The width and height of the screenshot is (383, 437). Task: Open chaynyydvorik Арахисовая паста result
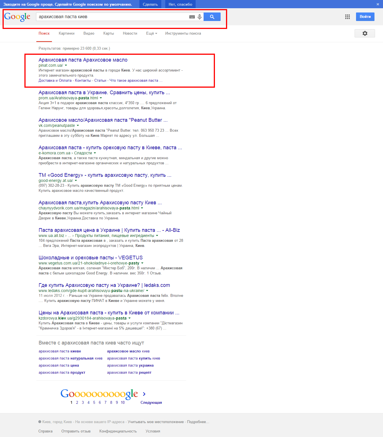[x=100, y=203]
